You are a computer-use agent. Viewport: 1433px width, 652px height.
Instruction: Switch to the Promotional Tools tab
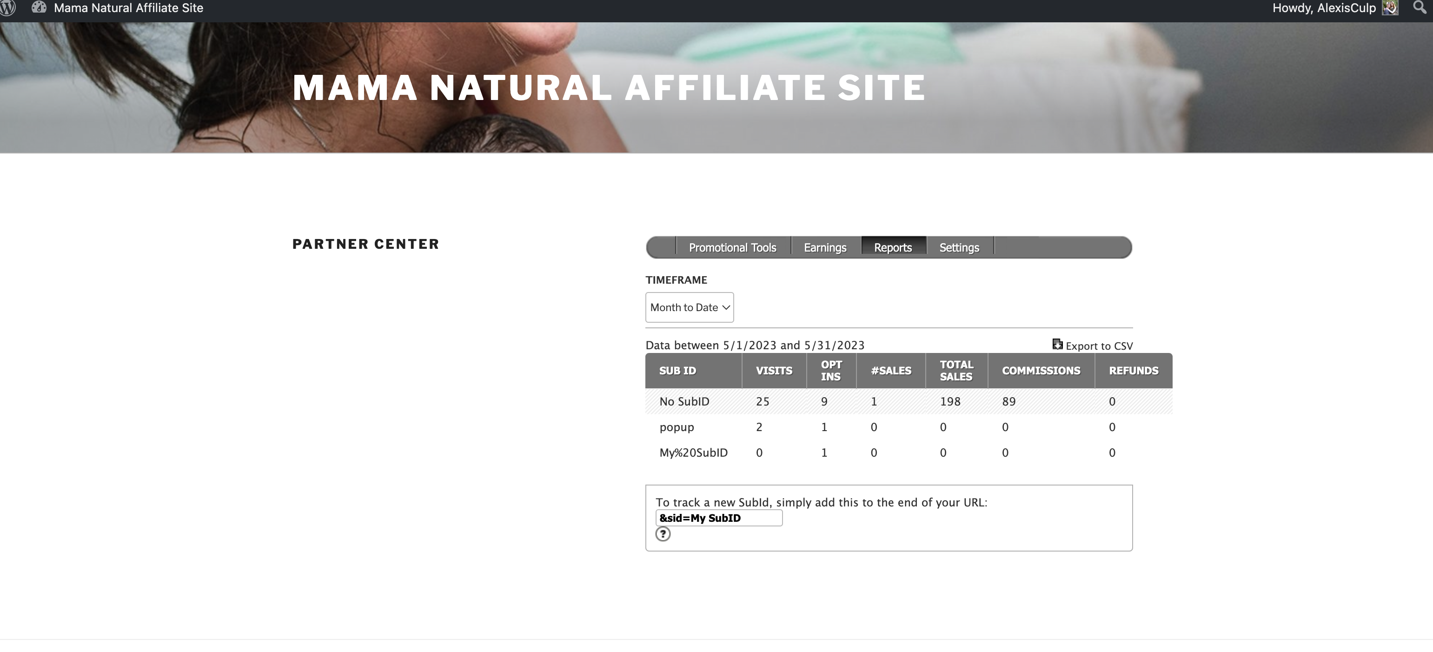tap(733, 247)
